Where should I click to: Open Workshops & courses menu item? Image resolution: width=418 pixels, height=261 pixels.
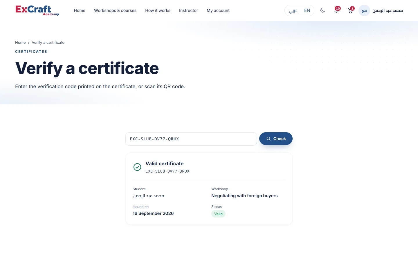tap(115, 10)
